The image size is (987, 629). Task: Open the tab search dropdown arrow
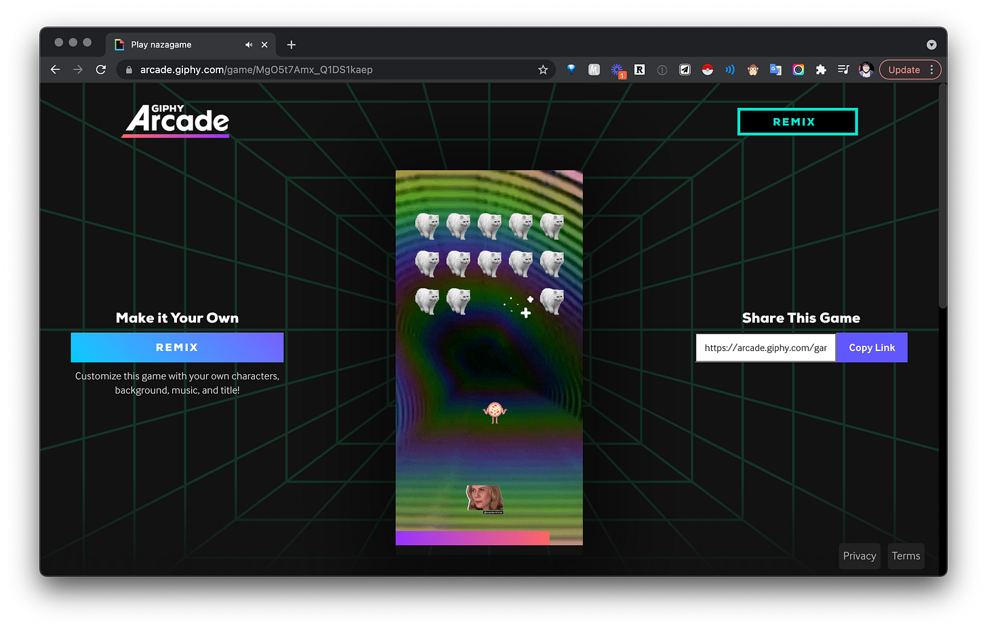tap(931, 45)
